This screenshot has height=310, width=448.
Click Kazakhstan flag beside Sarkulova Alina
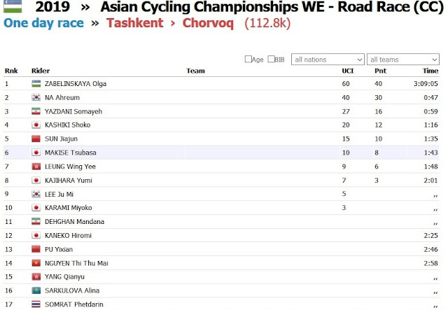[x=36, y=290]
